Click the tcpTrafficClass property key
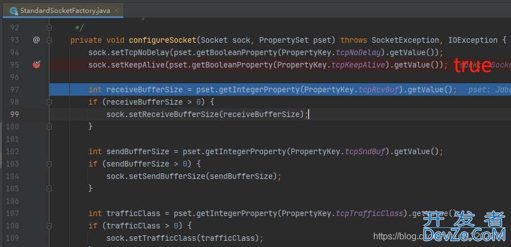The width and height of the screenshot is (511, 247). coord(369,214)
